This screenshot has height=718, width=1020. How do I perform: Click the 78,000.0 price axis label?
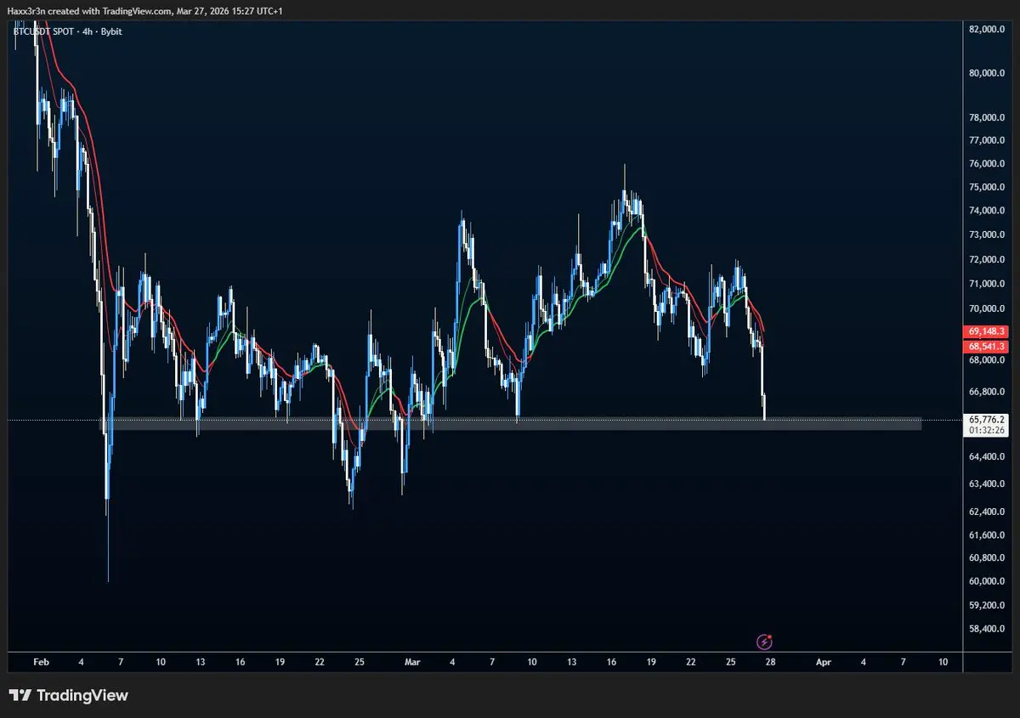pos(986,117)
